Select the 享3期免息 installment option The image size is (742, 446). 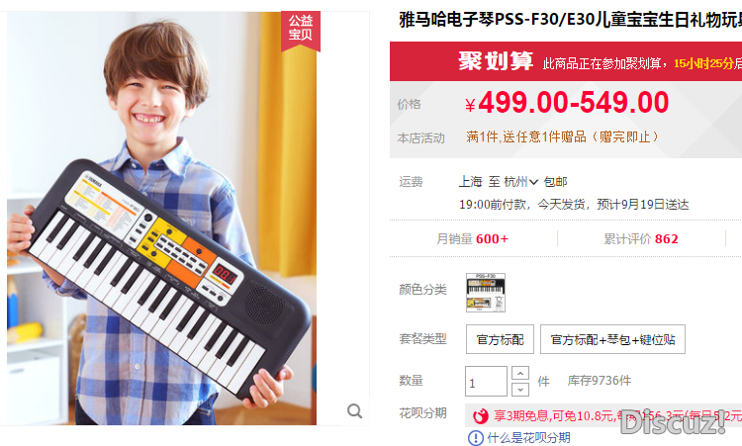(603, 415)
